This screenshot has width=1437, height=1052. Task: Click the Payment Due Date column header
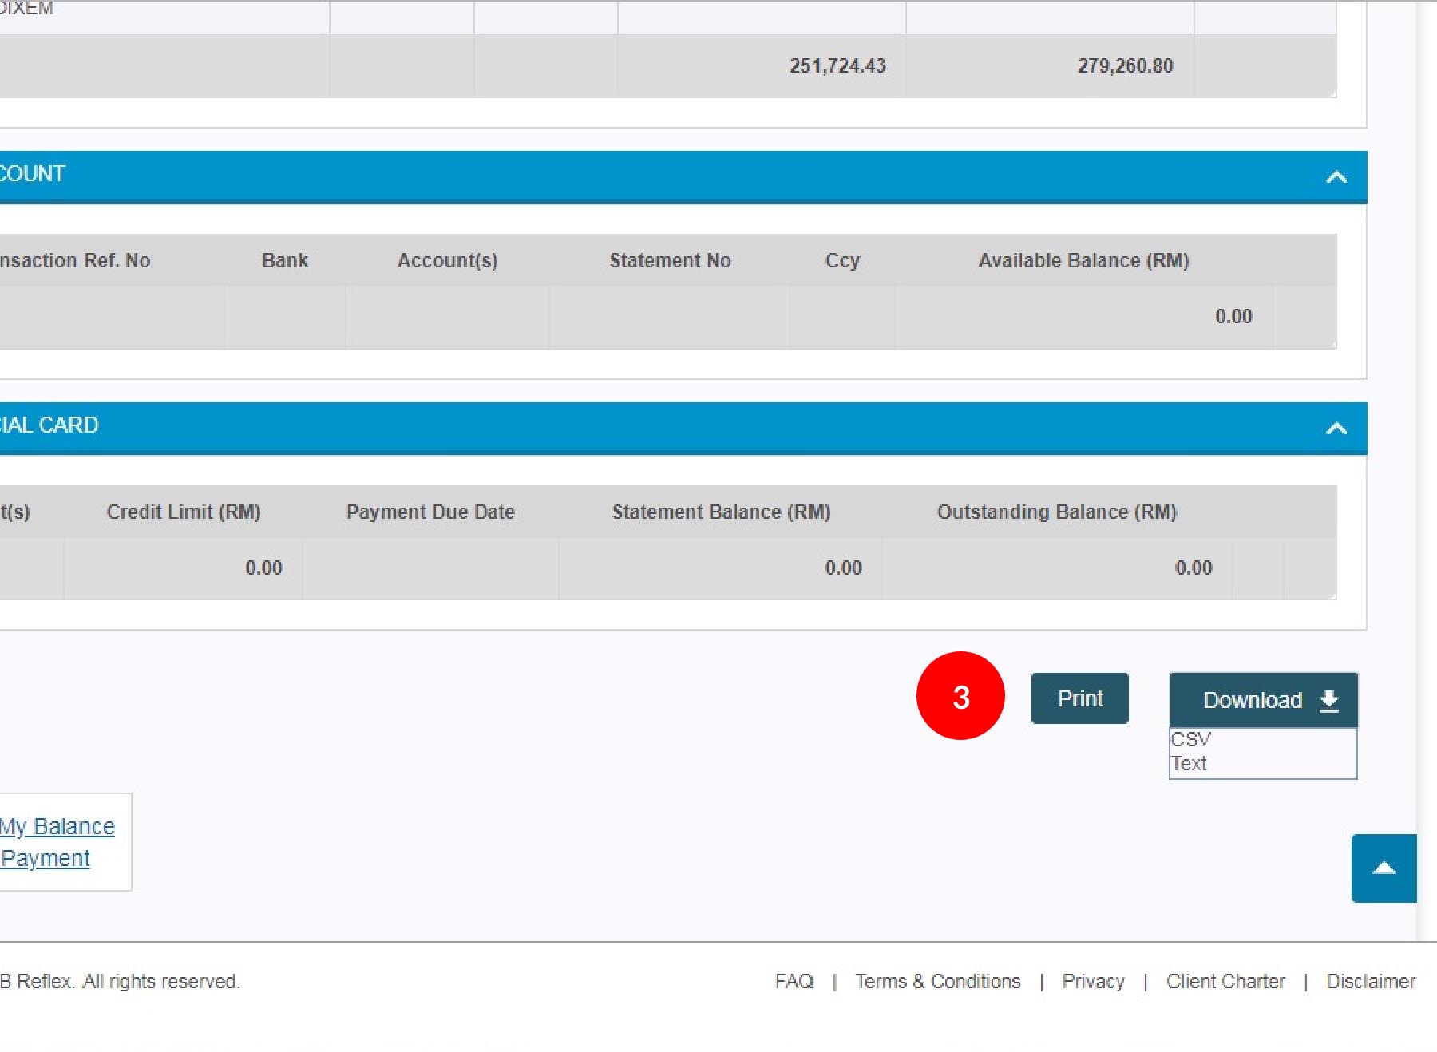coord(430,512)
